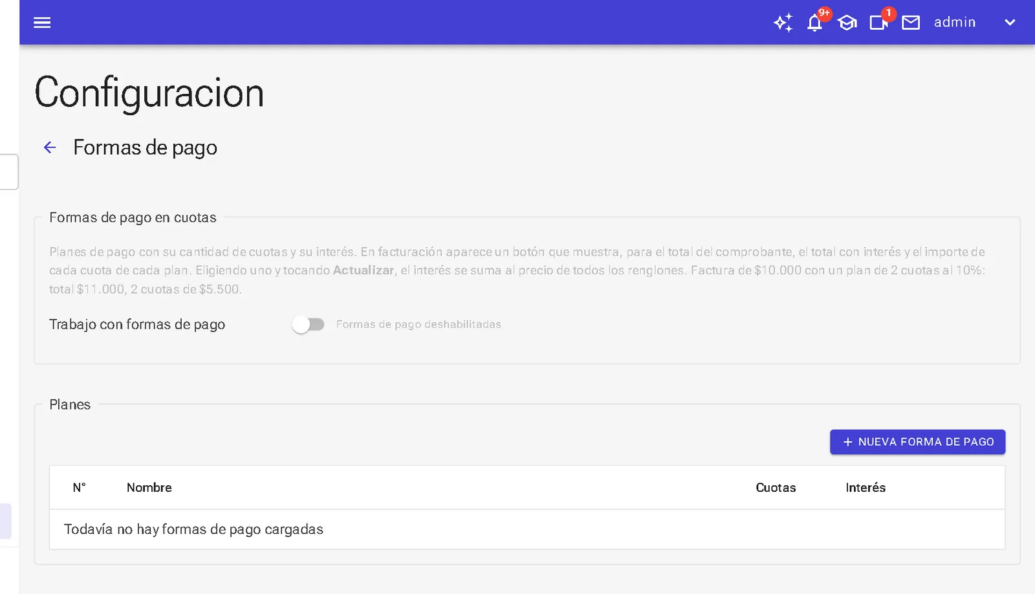
Task: Select the Nombre column header
Action: [149, 488]
